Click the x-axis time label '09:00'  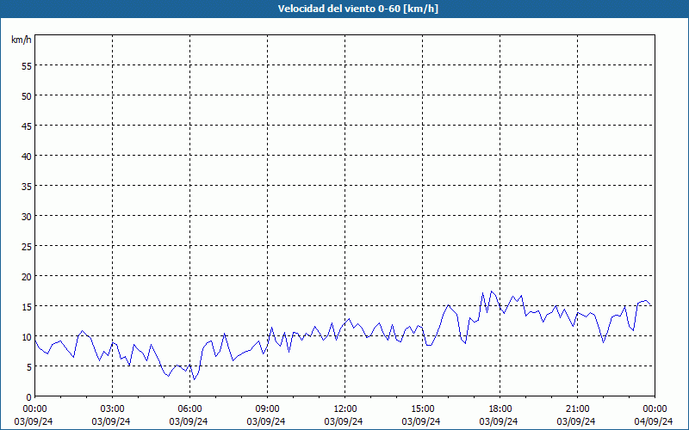tap(268, 409)
